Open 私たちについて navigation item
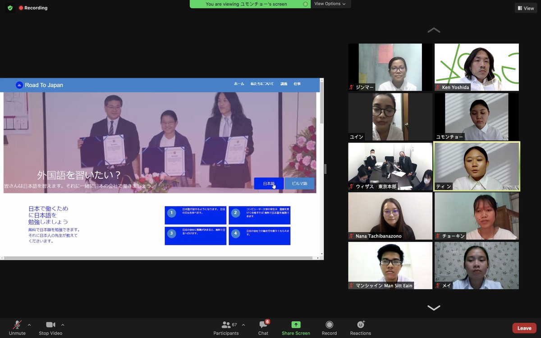 pos(262,84)
